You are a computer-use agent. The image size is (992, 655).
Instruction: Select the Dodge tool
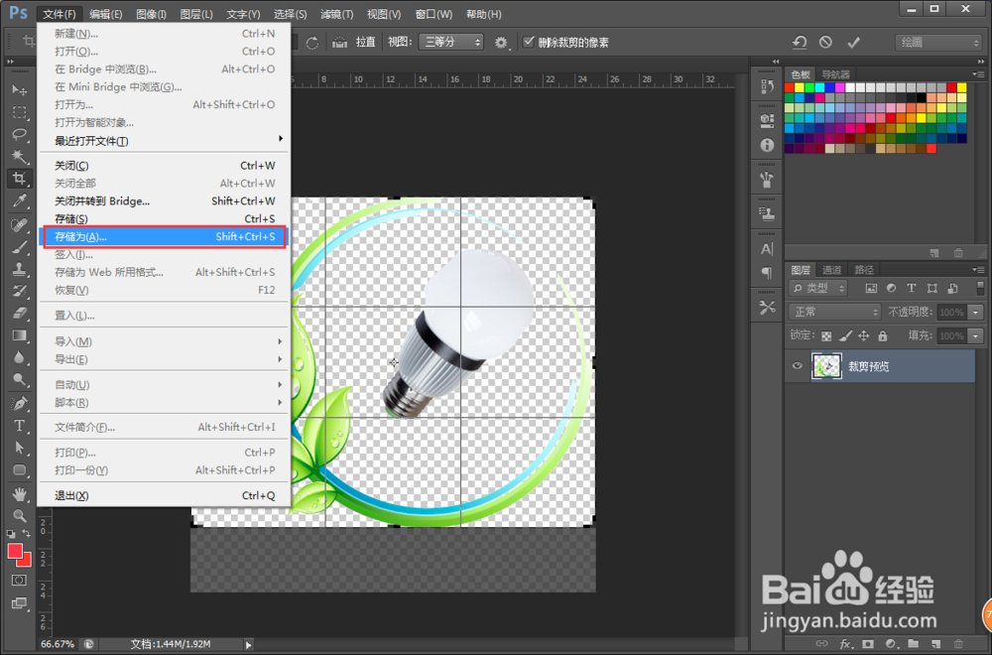[19, 380]
